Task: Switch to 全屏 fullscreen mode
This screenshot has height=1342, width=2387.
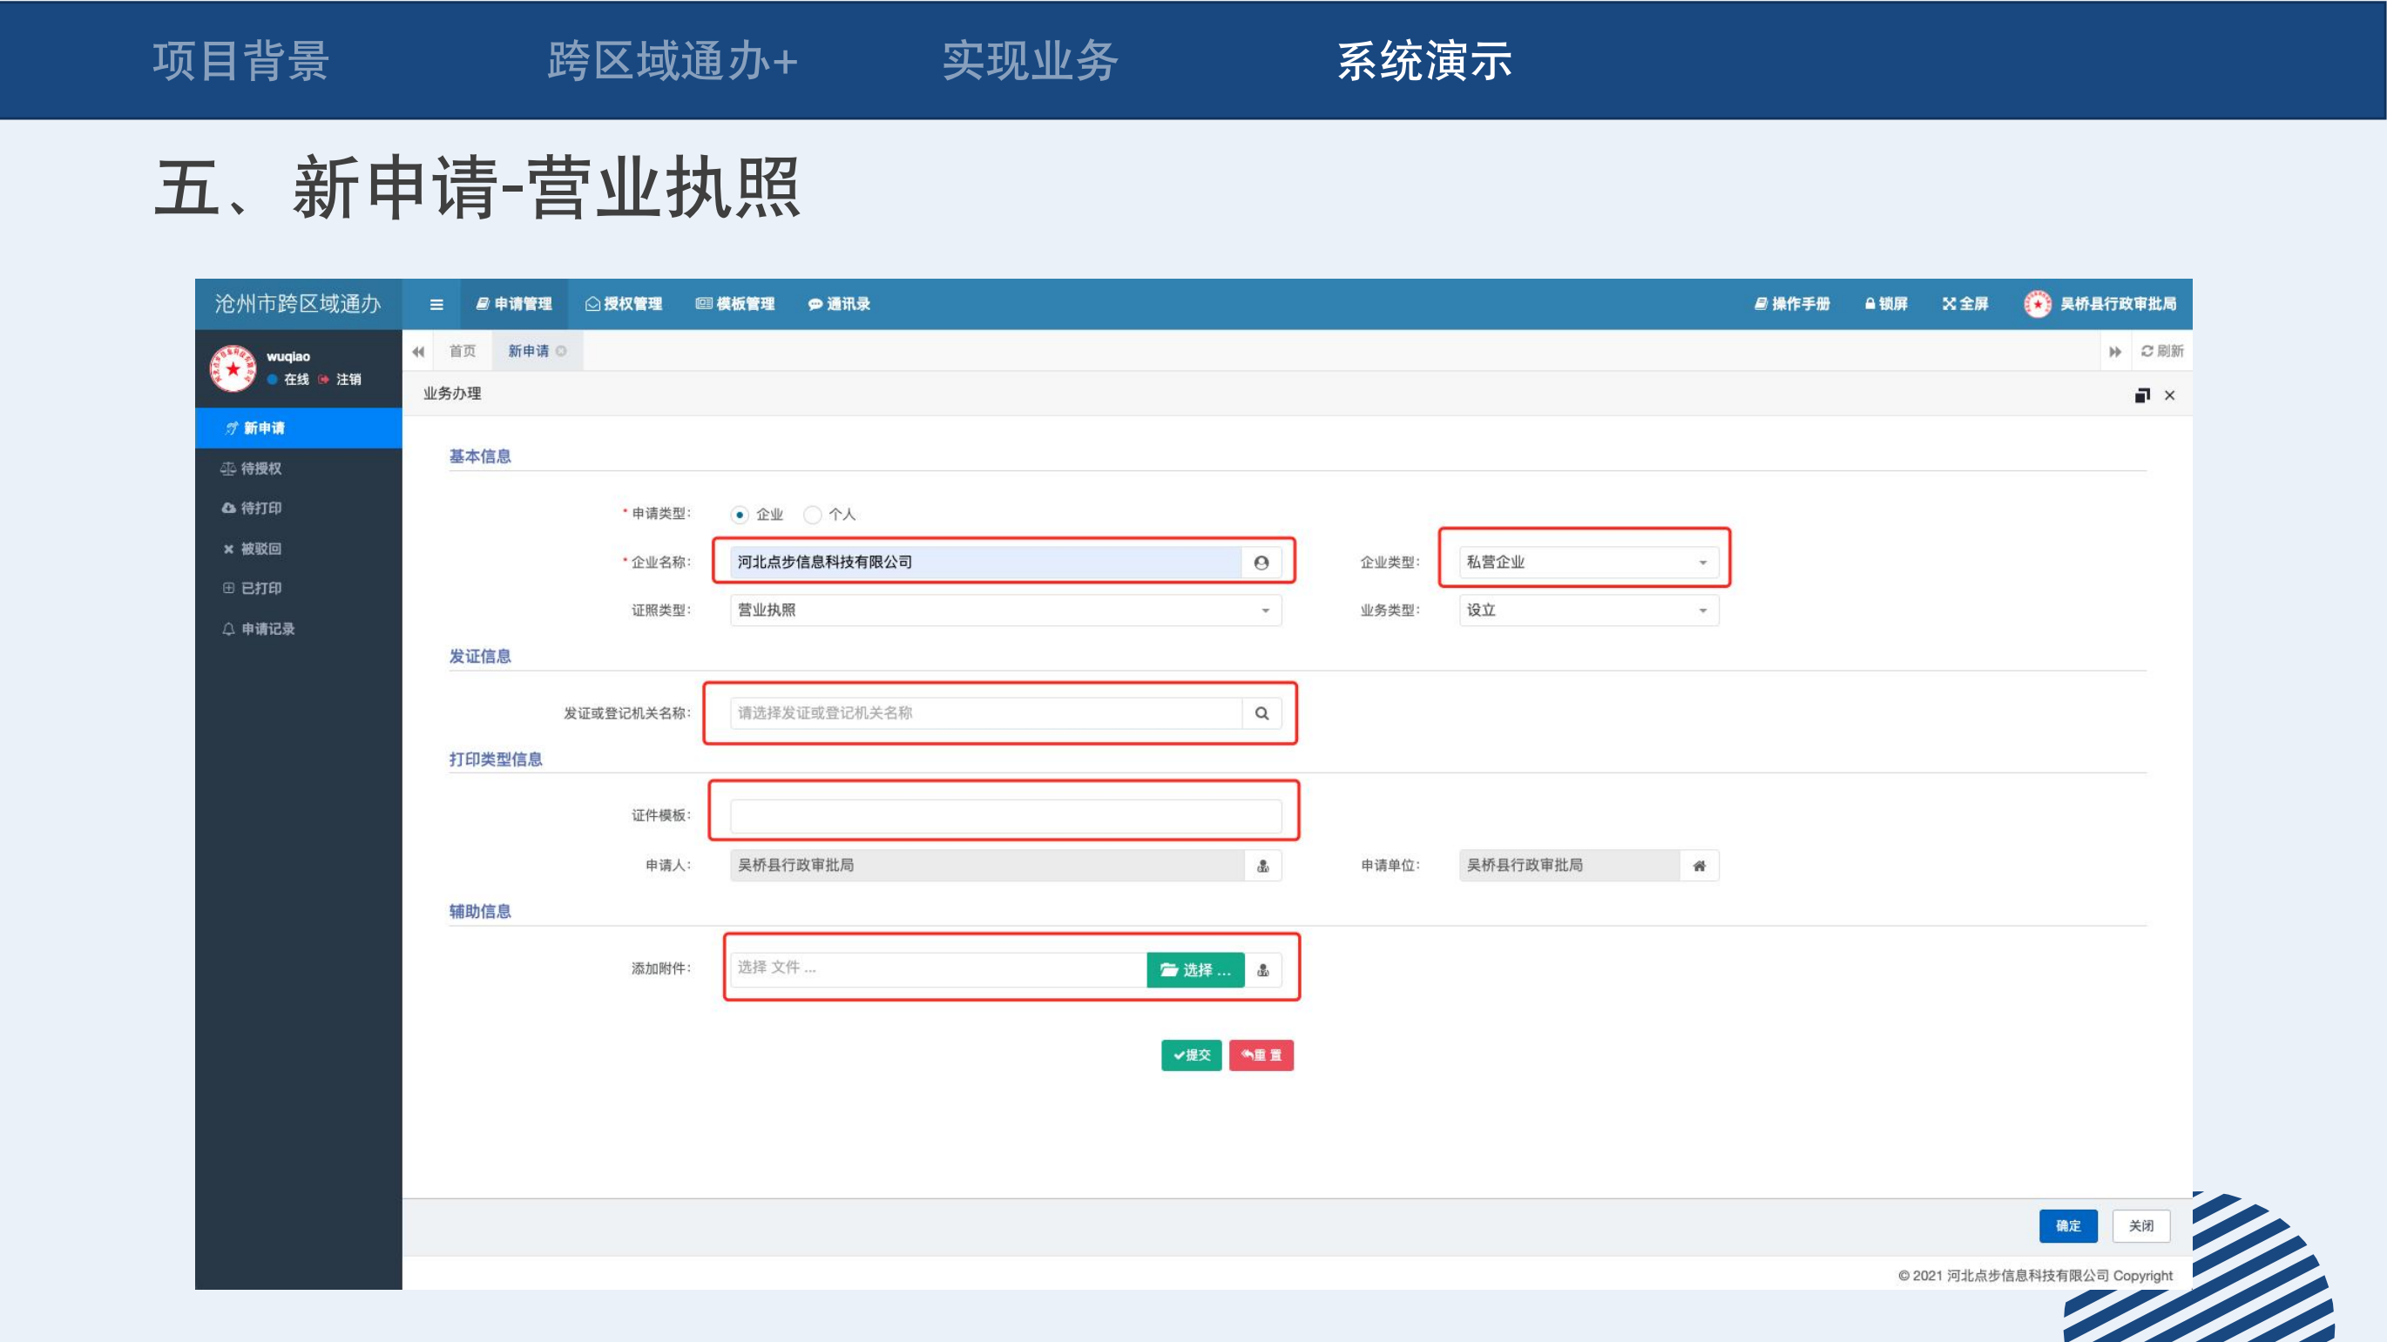Action: click(1964, 304)
